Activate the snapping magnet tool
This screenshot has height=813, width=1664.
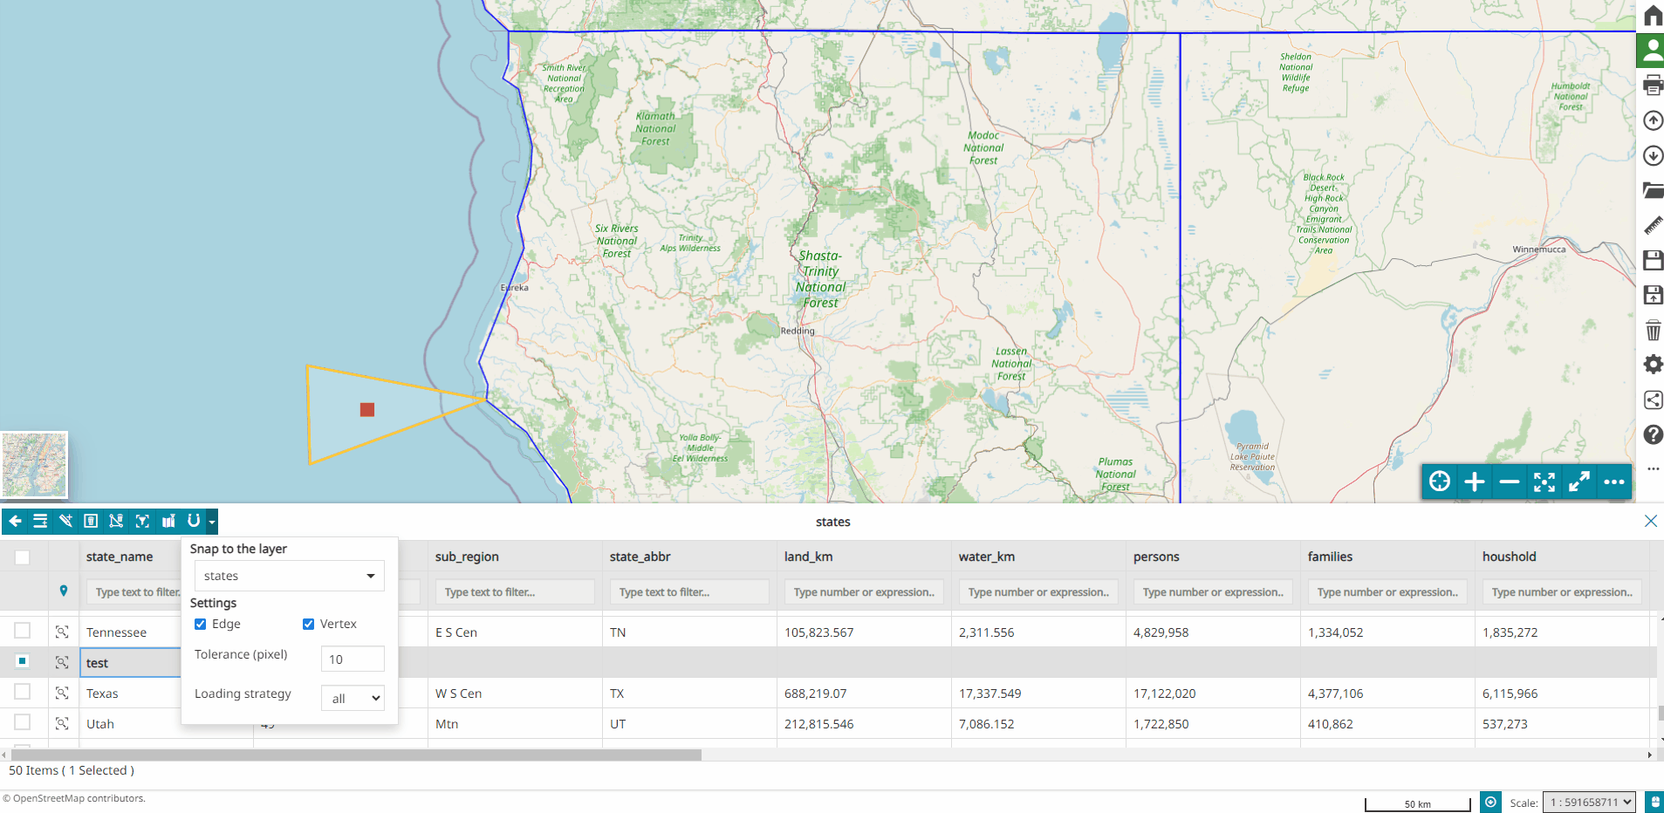194,521
